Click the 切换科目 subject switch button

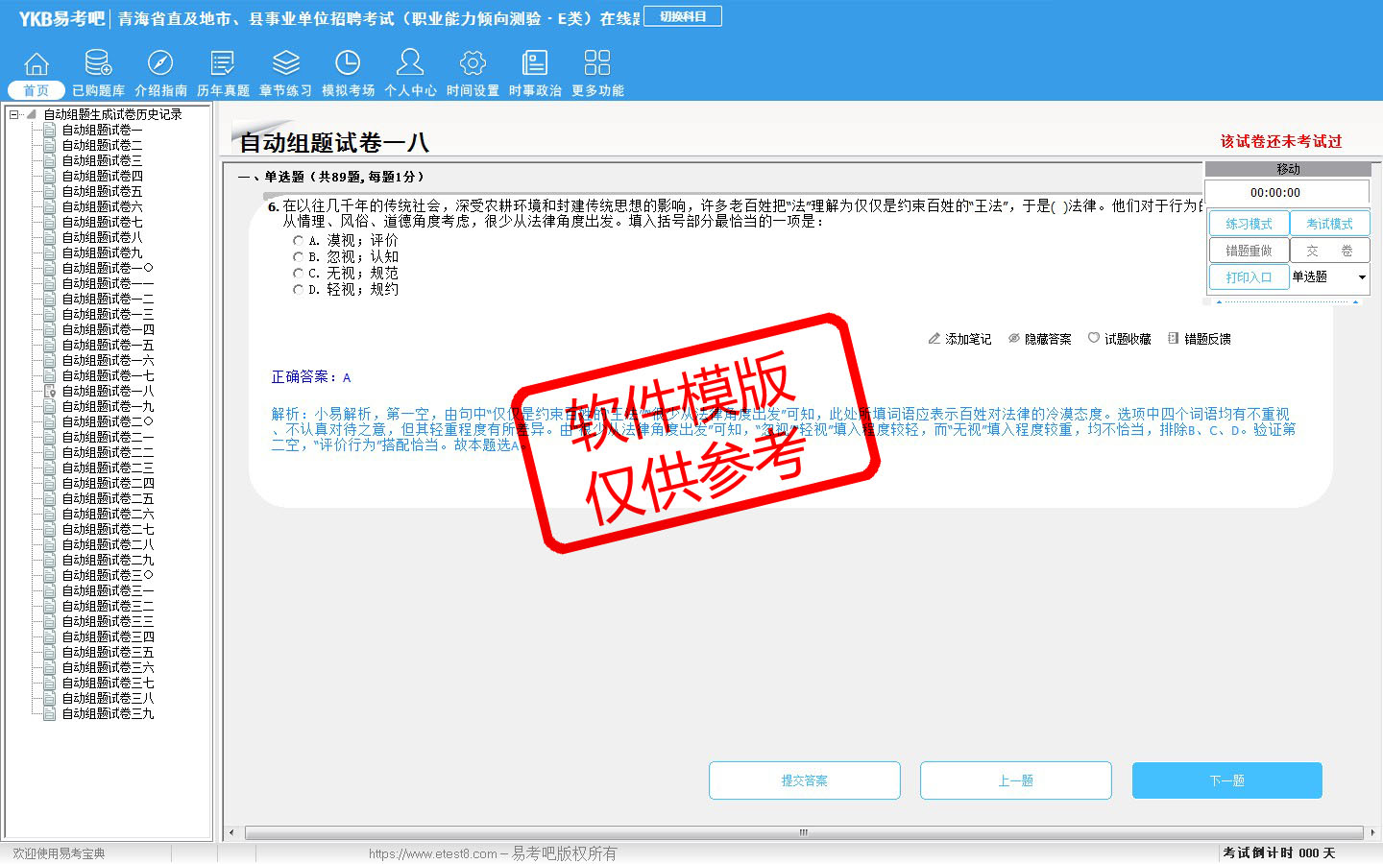coord(682,16)
